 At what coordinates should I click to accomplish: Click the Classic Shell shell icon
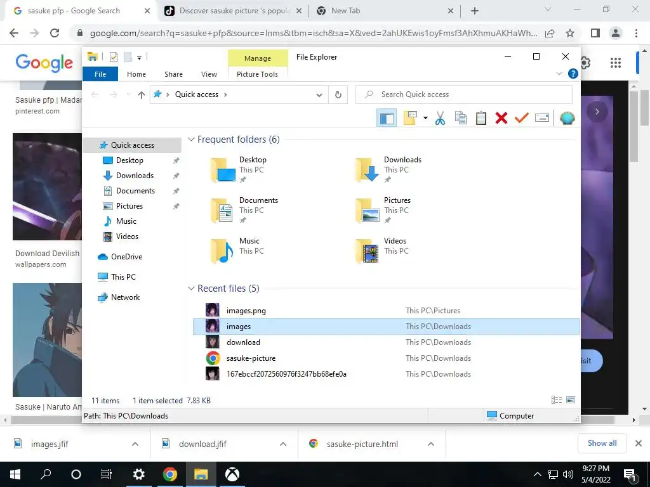(x=567, y=119)
